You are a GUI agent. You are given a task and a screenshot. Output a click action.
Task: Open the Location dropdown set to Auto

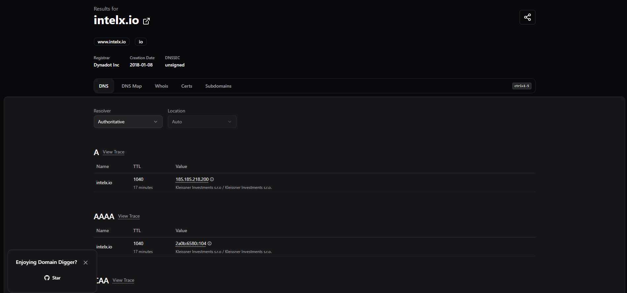pyautogui.click(x=202, y=122)
